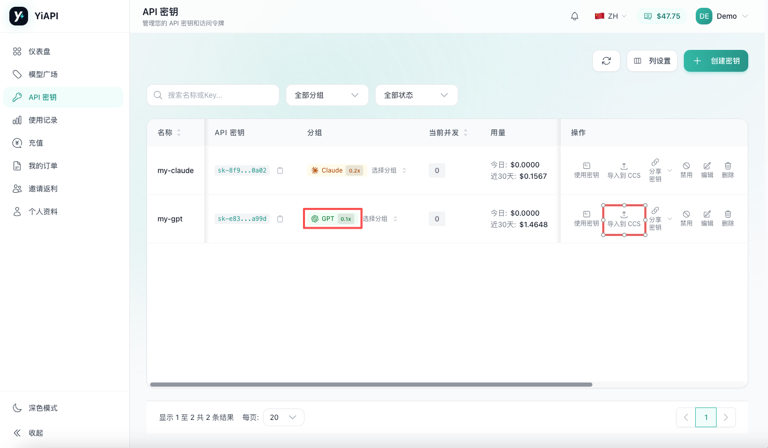Import my-claude key to CCS
The width and height of the screenshot is (768, 448).
click(624, 170)
